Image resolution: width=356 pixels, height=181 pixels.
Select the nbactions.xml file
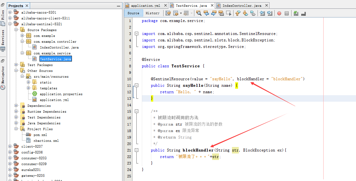pos(46,141)
